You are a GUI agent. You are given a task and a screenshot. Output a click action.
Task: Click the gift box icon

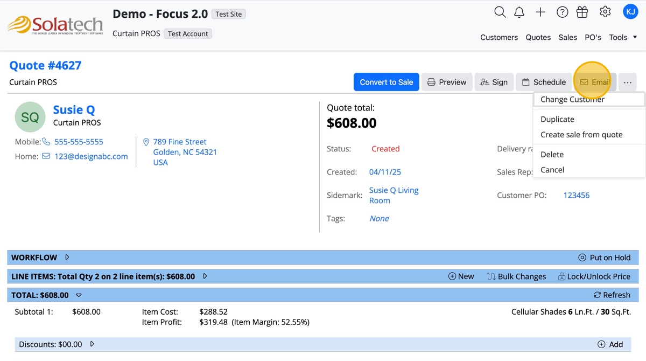click(582, 12)
